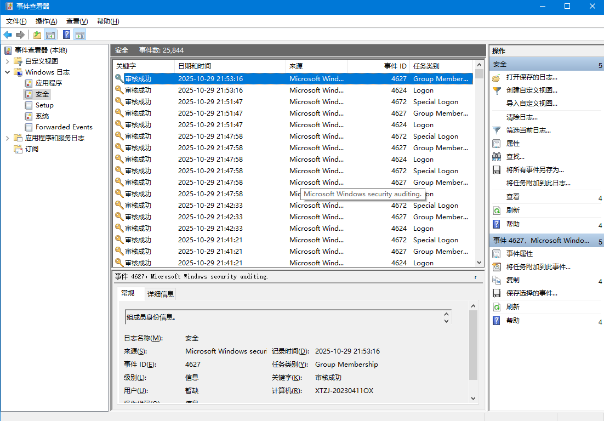Click 筛选当前日志 filter action
Viewport: 604px width, 421px height.
coord(528,130)
